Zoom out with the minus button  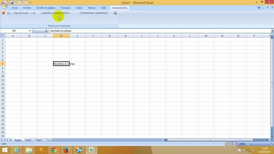point(248,144)
